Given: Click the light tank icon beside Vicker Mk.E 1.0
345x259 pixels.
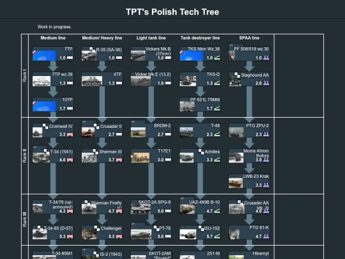Looking at the screenshot, I should coord(168,83).
